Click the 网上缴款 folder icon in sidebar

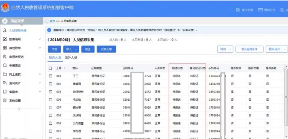click(5, 74)
